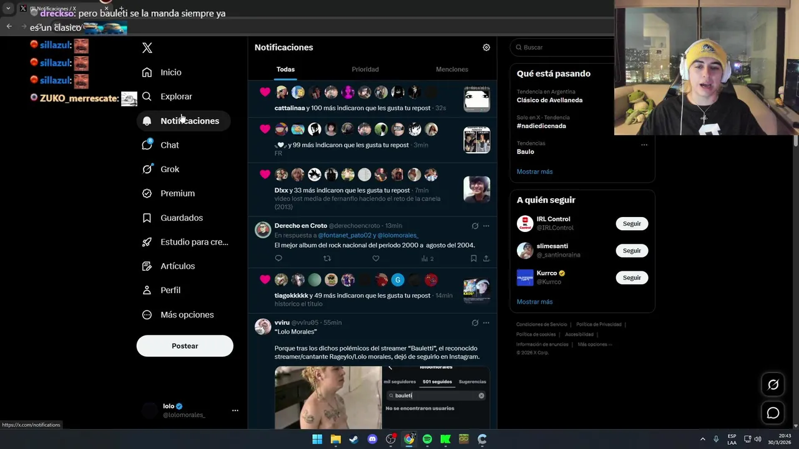Open the @fontanet_pato02 mention link
799x449 pixels.
(345, 236)
